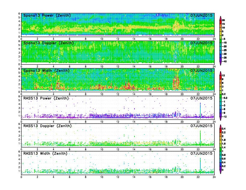
Task: Click the "Spano13 Doppler (Zenith)" panel title
Action: coord(48,43)
